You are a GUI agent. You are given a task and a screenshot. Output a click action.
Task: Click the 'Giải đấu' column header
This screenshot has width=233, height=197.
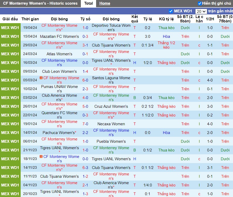point(10,19)
